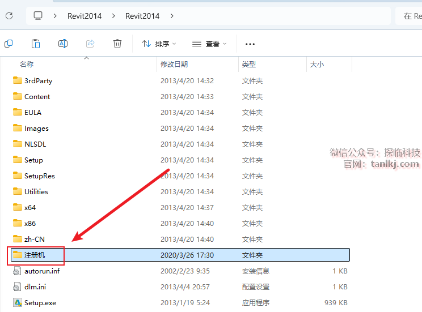This screenshot has width=422, height=312.
Task: Click the Share icon in toolbar
Action: click(90, 44)
